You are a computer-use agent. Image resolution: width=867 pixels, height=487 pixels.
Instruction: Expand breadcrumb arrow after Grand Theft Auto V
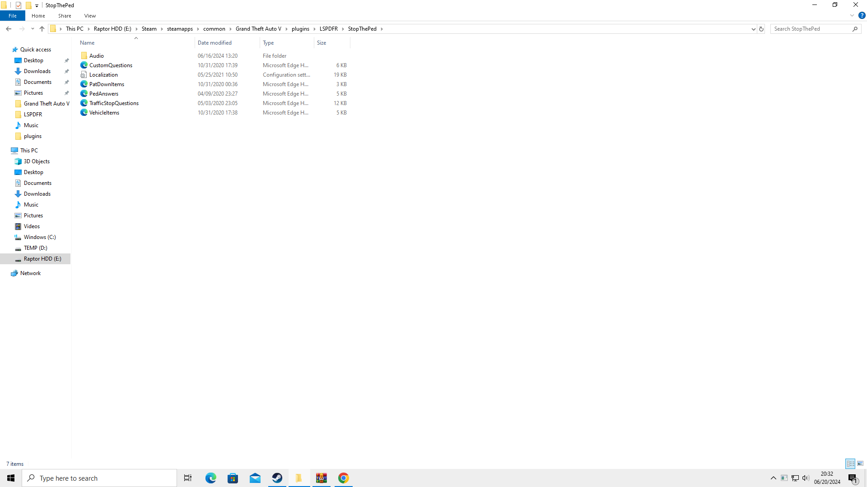click(286, 29)
